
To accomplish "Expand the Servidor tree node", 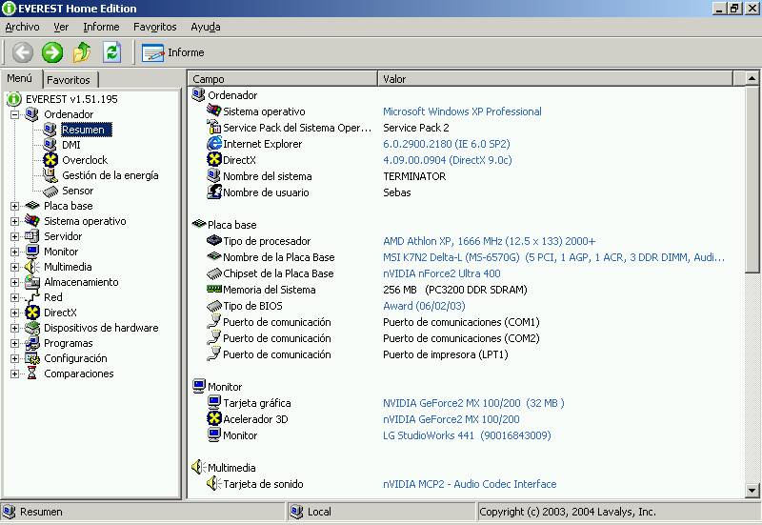I will tap(14, 236).
